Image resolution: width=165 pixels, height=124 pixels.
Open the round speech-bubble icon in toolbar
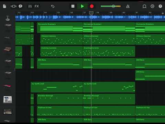coord(21,6)
